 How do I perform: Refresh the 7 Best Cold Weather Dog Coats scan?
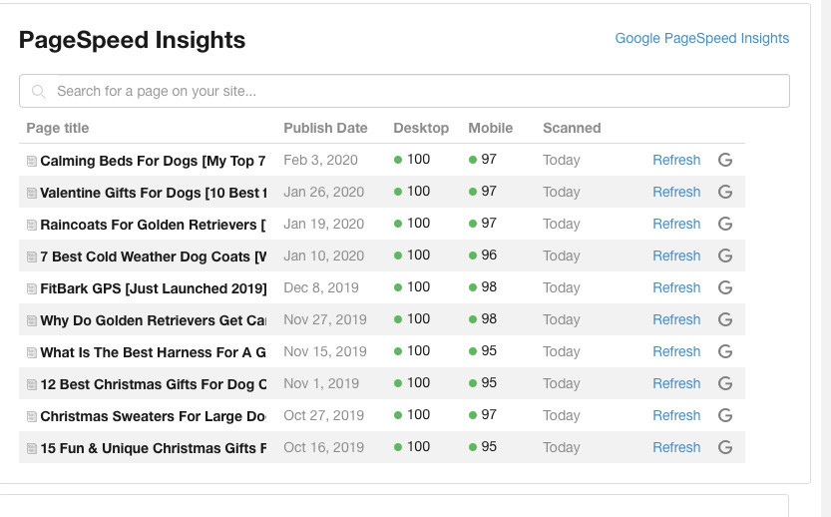click(x=676, y=256)
